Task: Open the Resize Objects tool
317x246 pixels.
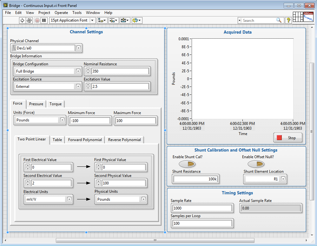Action: tap(125, 20)
